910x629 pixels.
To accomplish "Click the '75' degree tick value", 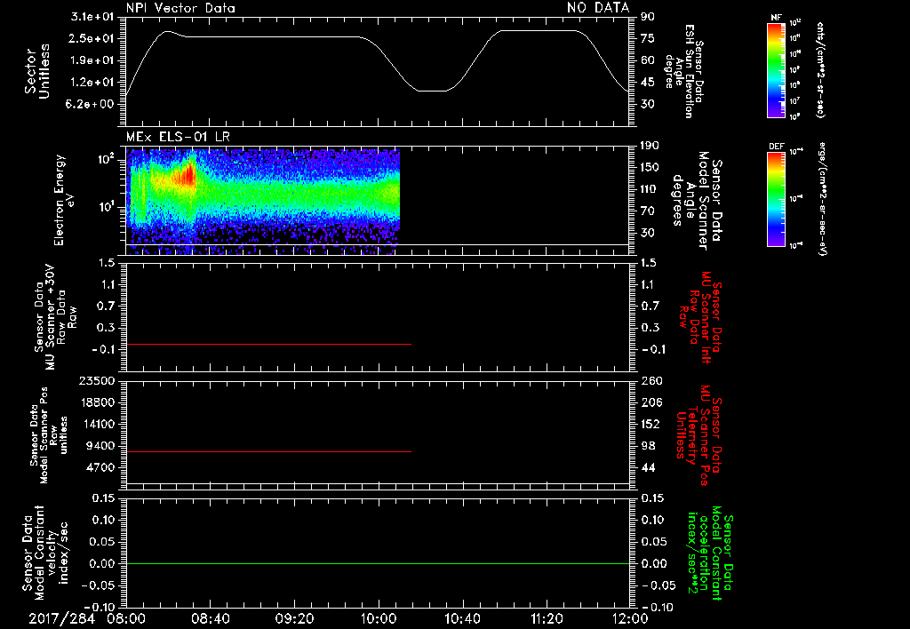I will click(x=647, y=38).
